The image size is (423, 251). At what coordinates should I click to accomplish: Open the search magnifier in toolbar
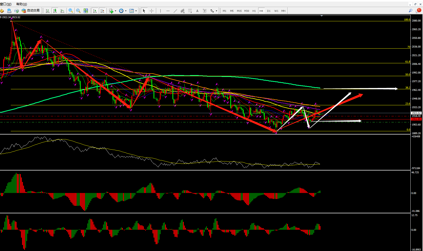[410, 11]
